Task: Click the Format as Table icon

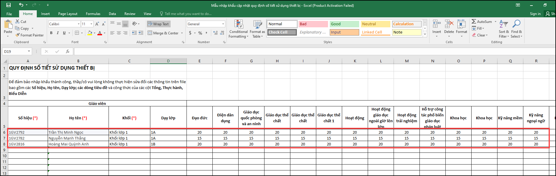Action: 257,24
